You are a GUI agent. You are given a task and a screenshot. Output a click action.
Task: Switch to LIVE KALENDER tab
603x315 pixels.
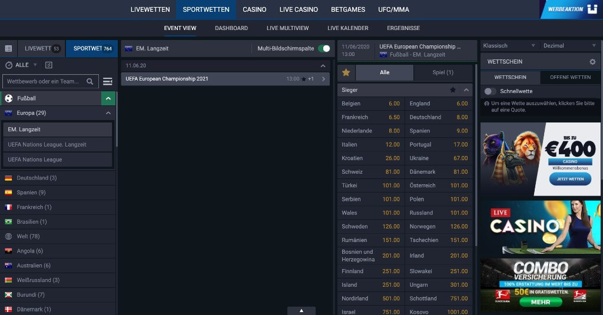pos(347,28)
